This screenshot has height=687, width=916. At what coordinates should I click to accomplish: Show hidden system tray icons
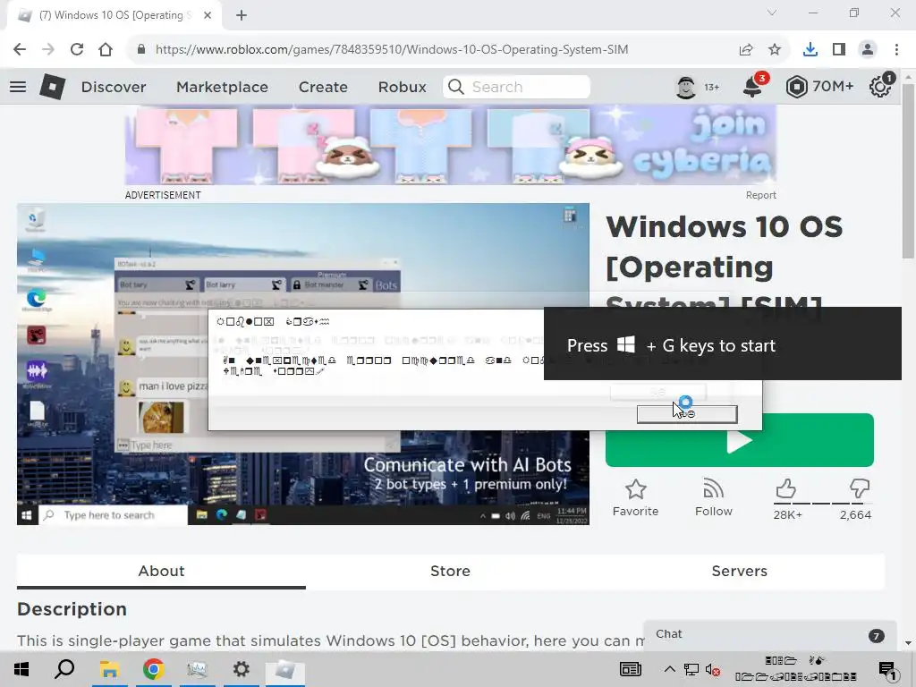[669, 669]
